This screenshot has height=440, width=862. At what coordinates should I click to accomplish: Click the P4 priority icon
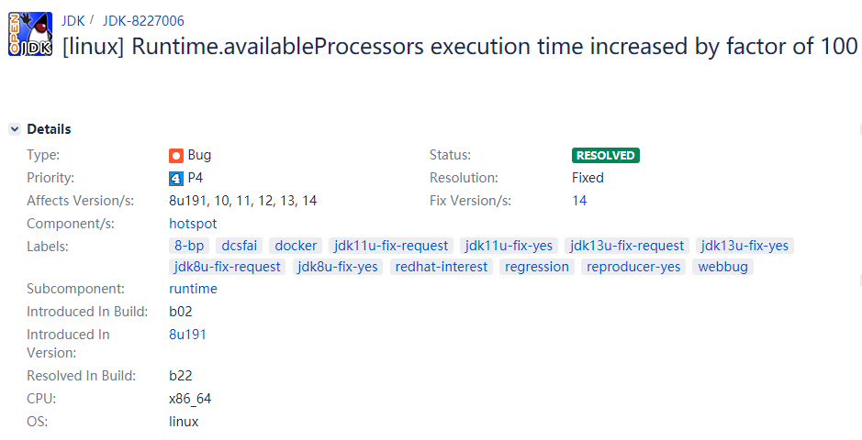(x=176, y=179)
